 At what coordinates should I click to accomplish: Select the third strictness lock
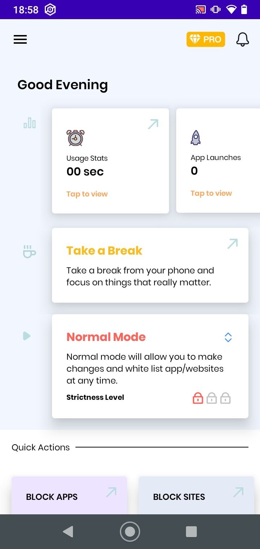(x=225, y=398)
